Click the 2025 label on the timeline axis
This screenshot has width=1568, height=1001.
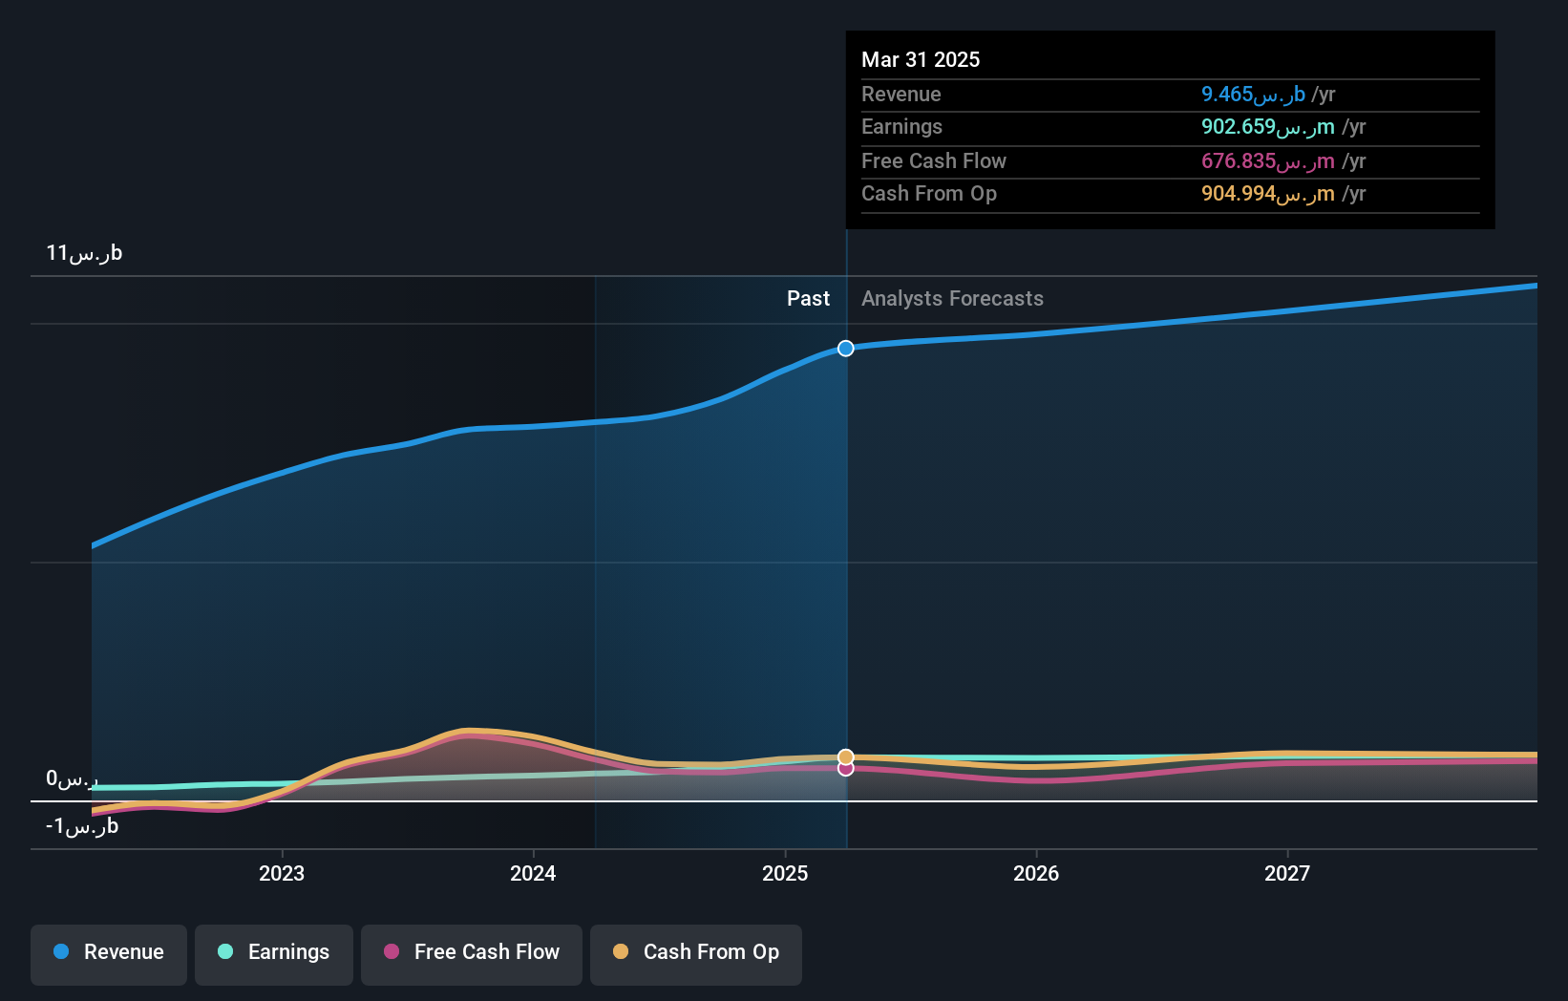click(784, 872)
